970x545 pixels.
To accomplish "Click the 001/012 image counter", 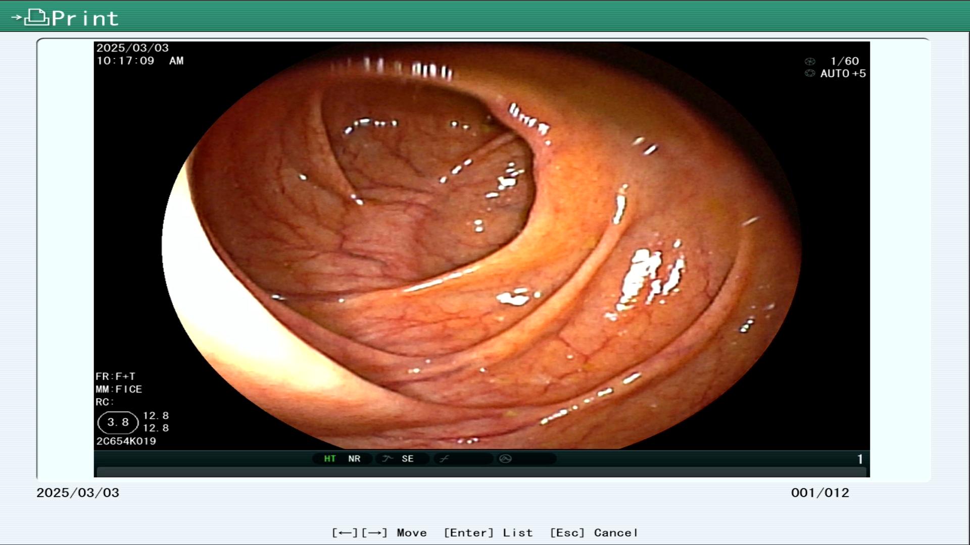I will pos(820,493).
